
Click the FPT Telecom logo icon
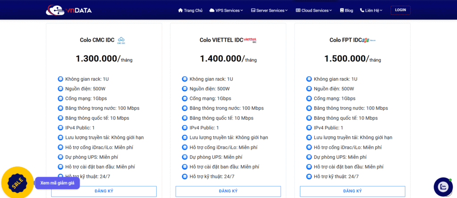click(x=369, y=40)
